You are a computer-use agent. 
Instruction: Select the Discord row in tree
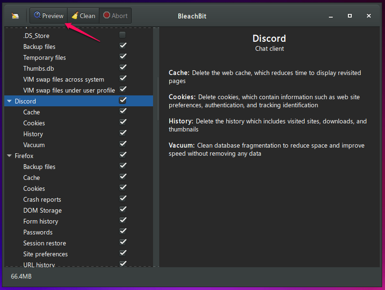tap(78, 101)
